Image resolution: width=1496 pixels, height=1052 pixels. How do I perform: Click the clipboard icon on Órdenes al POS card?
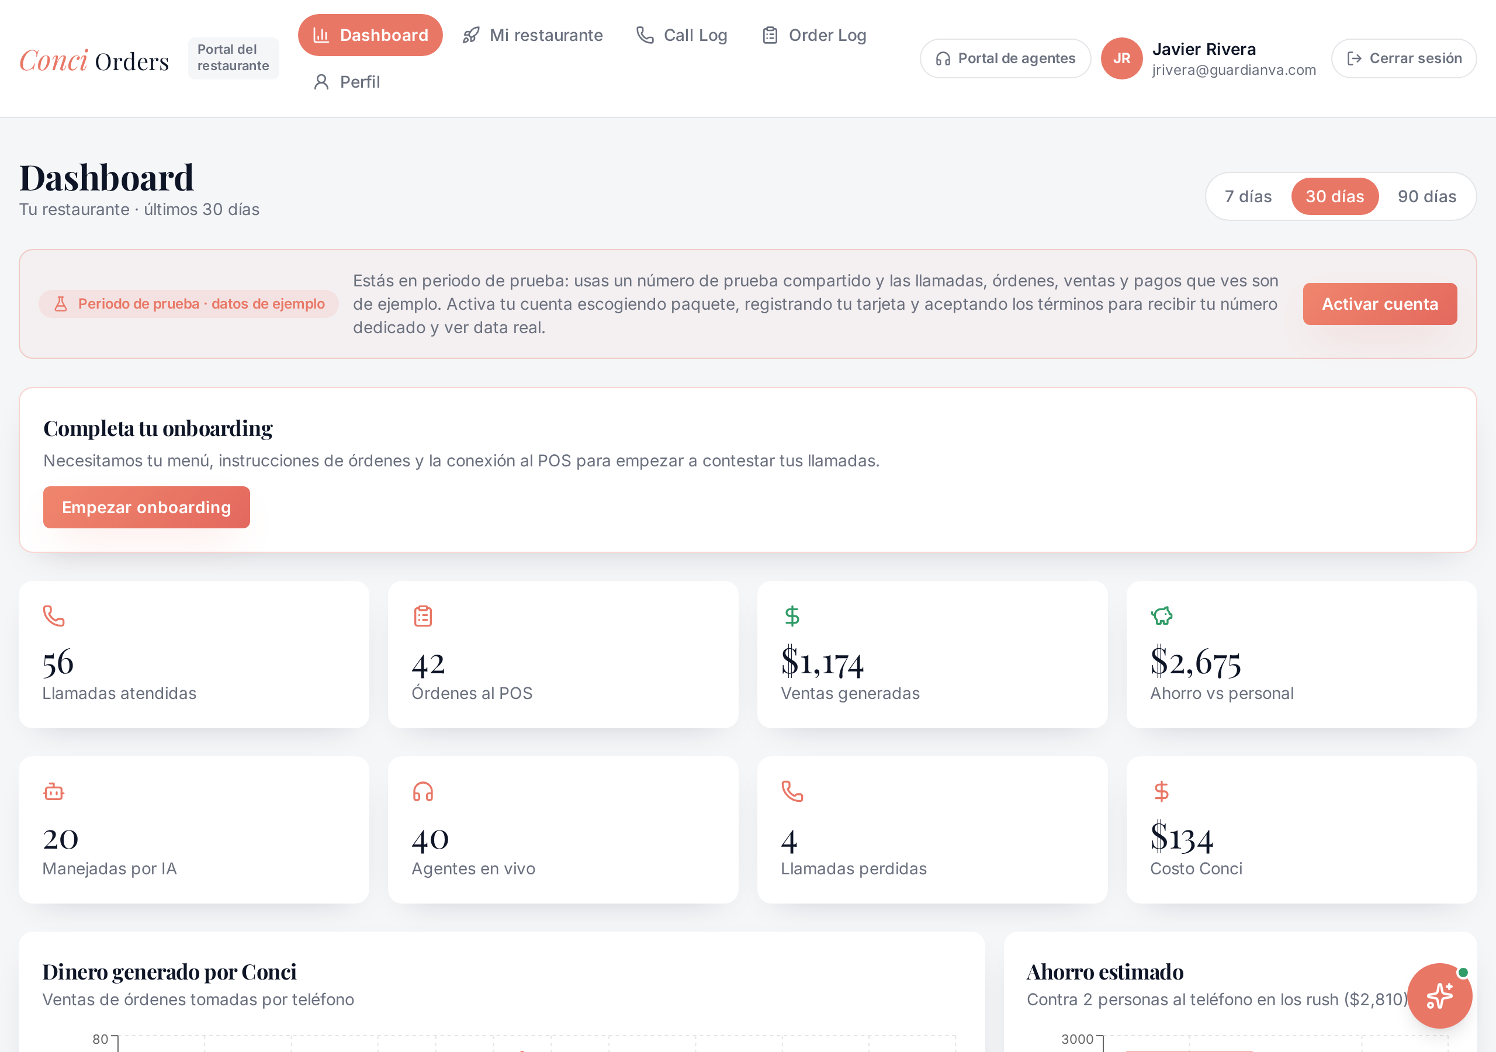coord(423,616)
